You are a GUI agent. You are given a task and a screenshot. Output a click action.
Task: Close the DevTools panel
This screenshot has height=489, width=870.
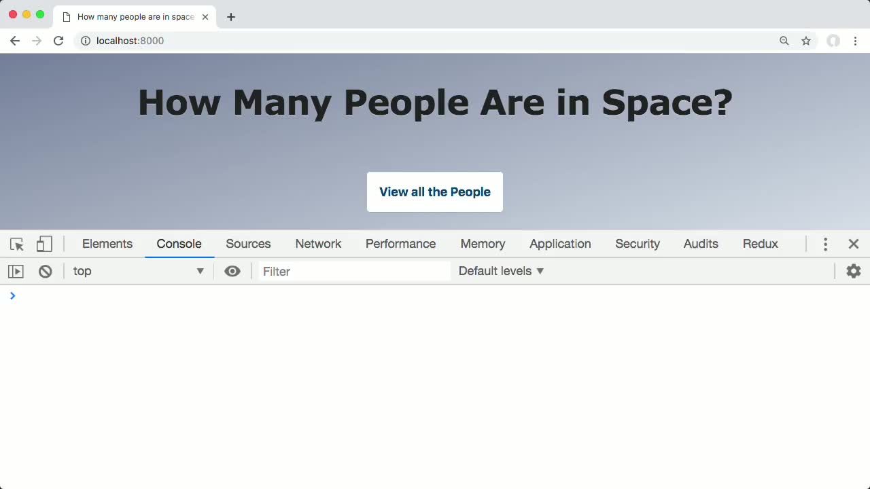pyautogui.click(x=854, y=244)
